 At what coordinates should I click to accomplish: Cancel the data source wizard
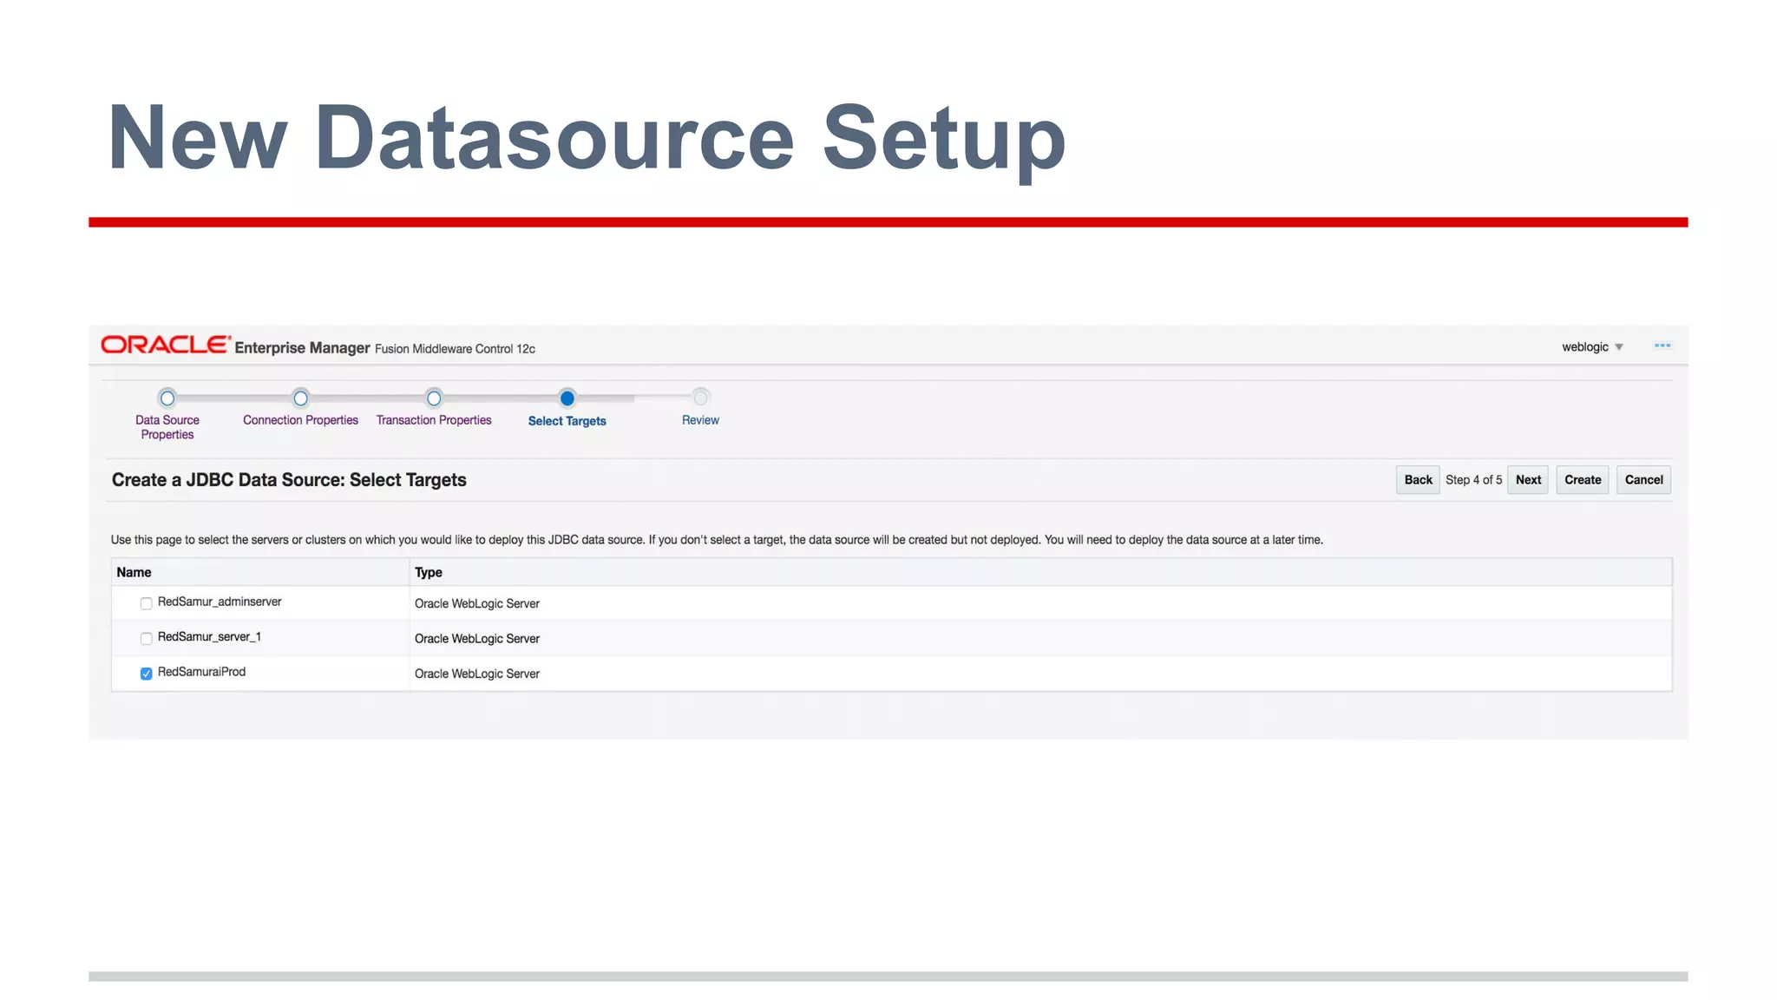tap(1643, 480)
